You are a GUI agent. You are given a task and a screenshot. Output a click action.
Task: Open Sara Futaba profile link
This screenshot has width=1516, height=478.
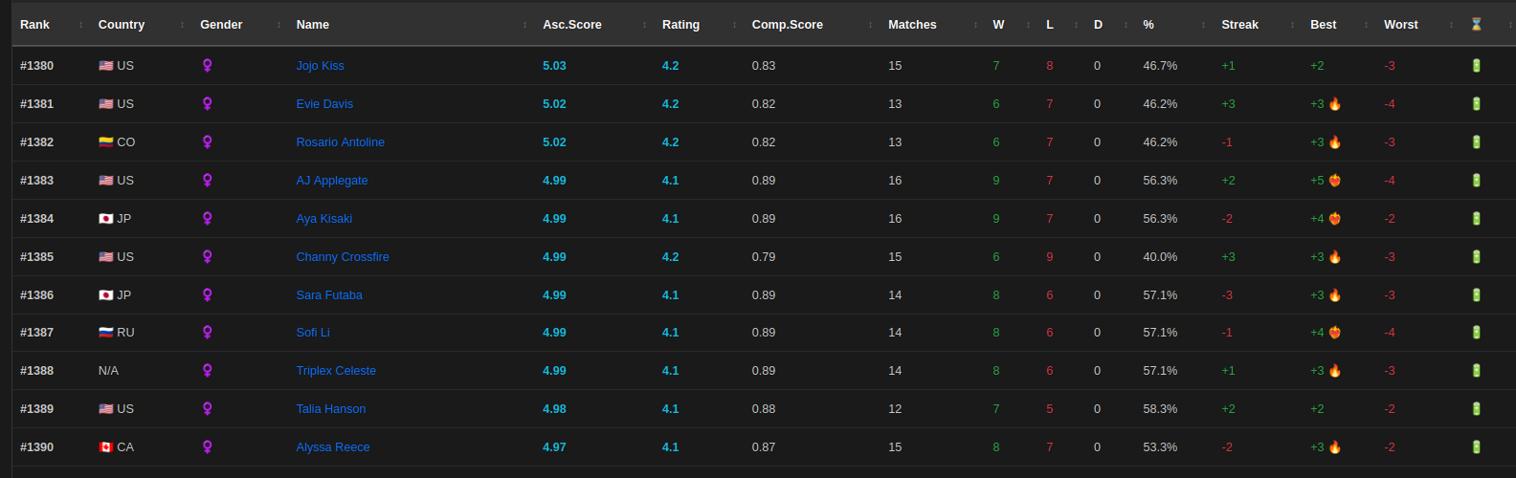(329, 295)
